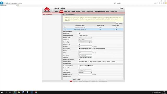Click the Huawei logo in header
The image size is (167, 94).
[x=47, y=10]
